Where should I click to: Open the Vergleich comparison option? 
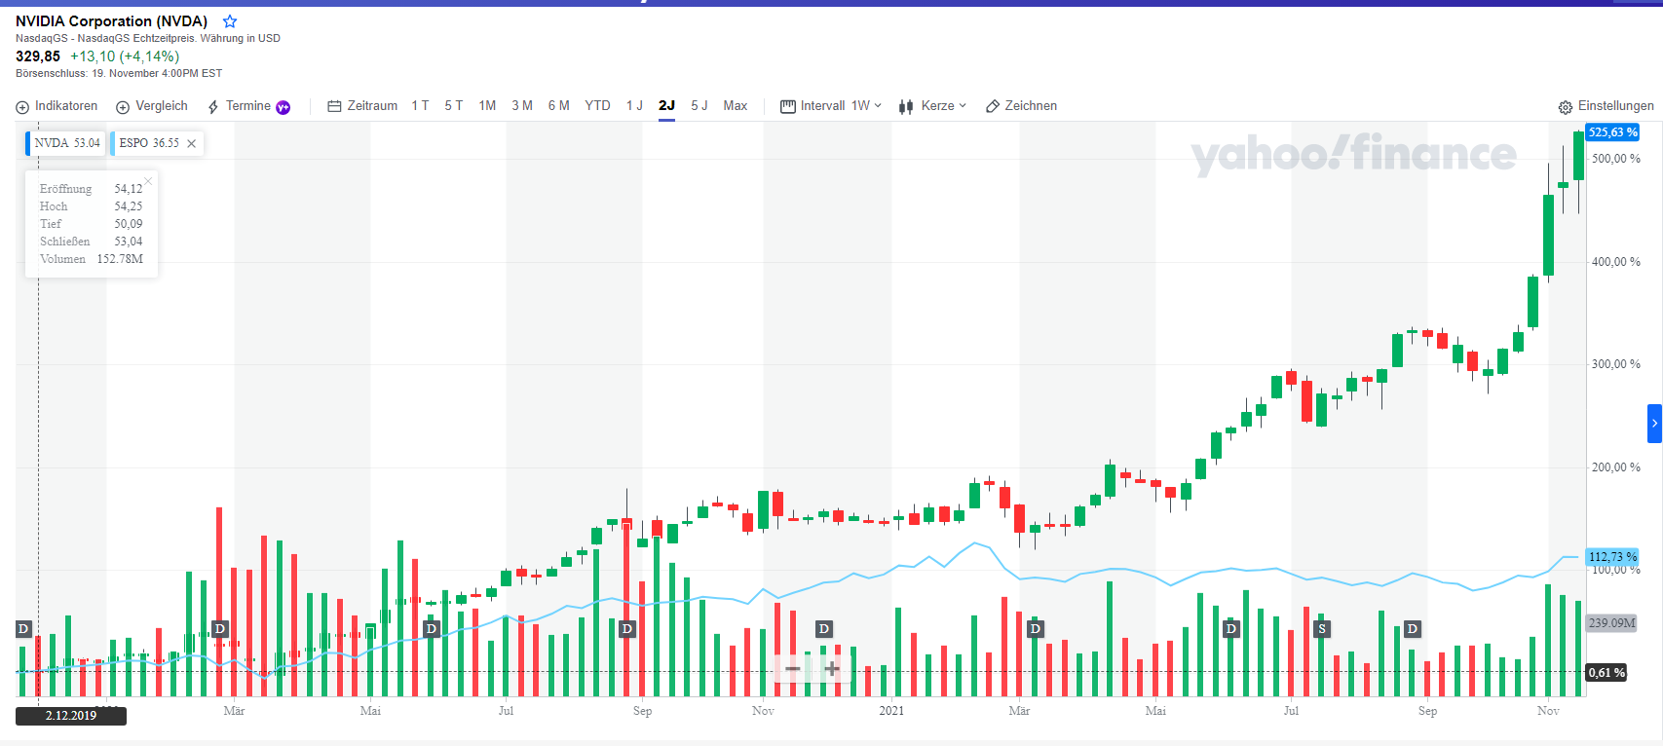tap(152, 106)
